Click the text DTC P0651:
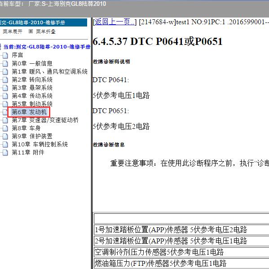269x269 pixels. pos(110,111)
